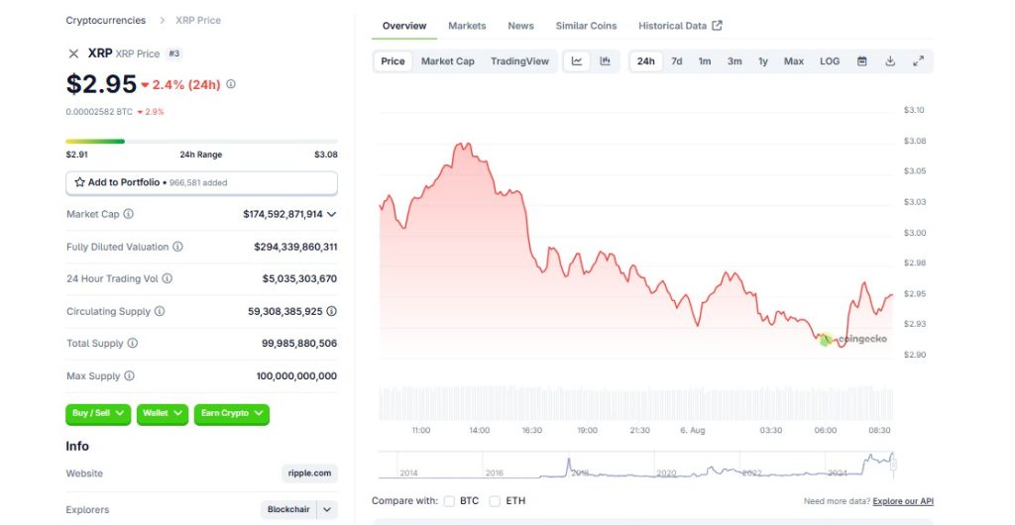Expand the Market Cap value chevron
1015x525 pixels.
(x=331, y=214)
